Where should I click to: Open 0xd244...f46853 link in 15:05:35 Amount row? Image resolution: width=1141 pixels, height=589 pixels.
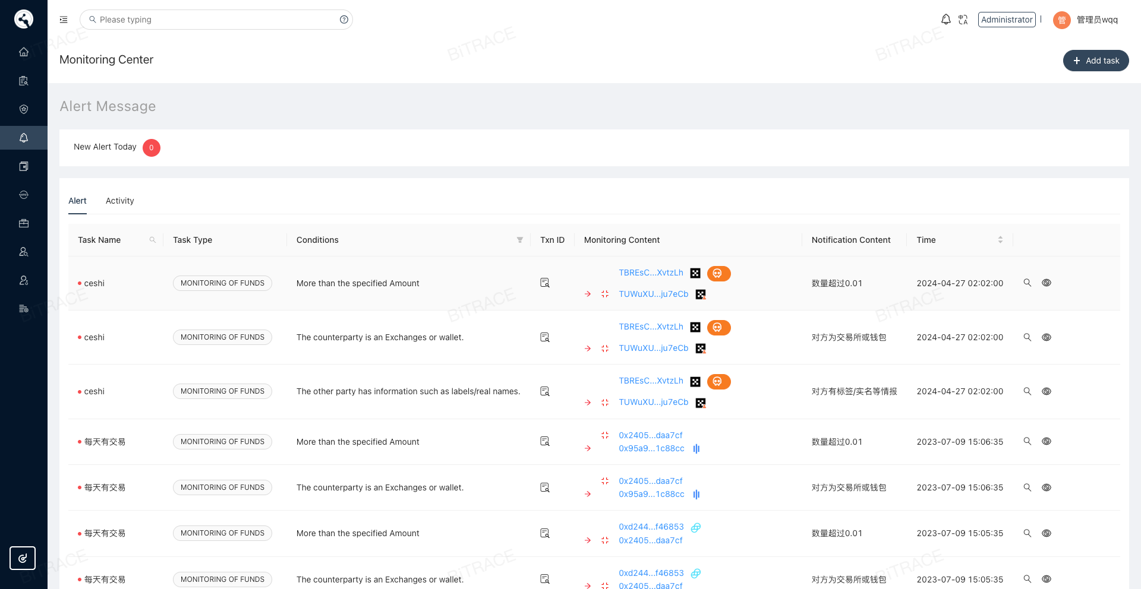(x=651, y=527)
